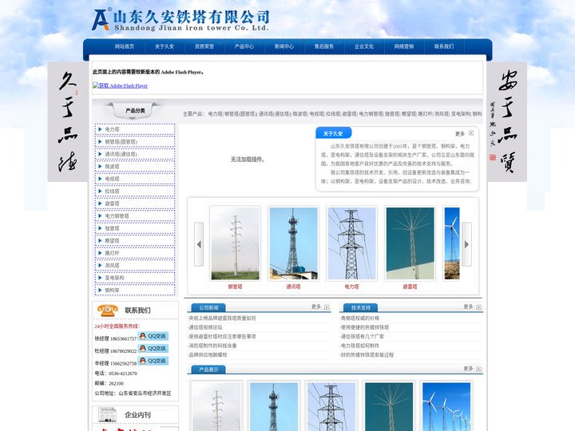The image size is (575, 431).
Task: Click the blue triangle next to 微波塔
Action: (100, 166)
